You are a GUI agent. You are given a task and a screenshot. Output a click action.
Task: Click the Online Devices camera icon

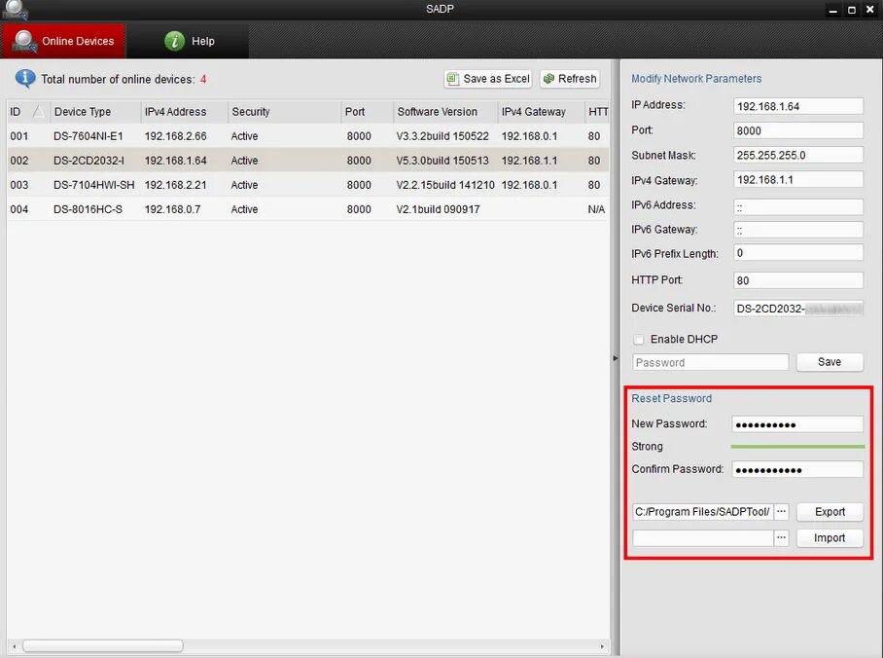[x=24, y=42]
